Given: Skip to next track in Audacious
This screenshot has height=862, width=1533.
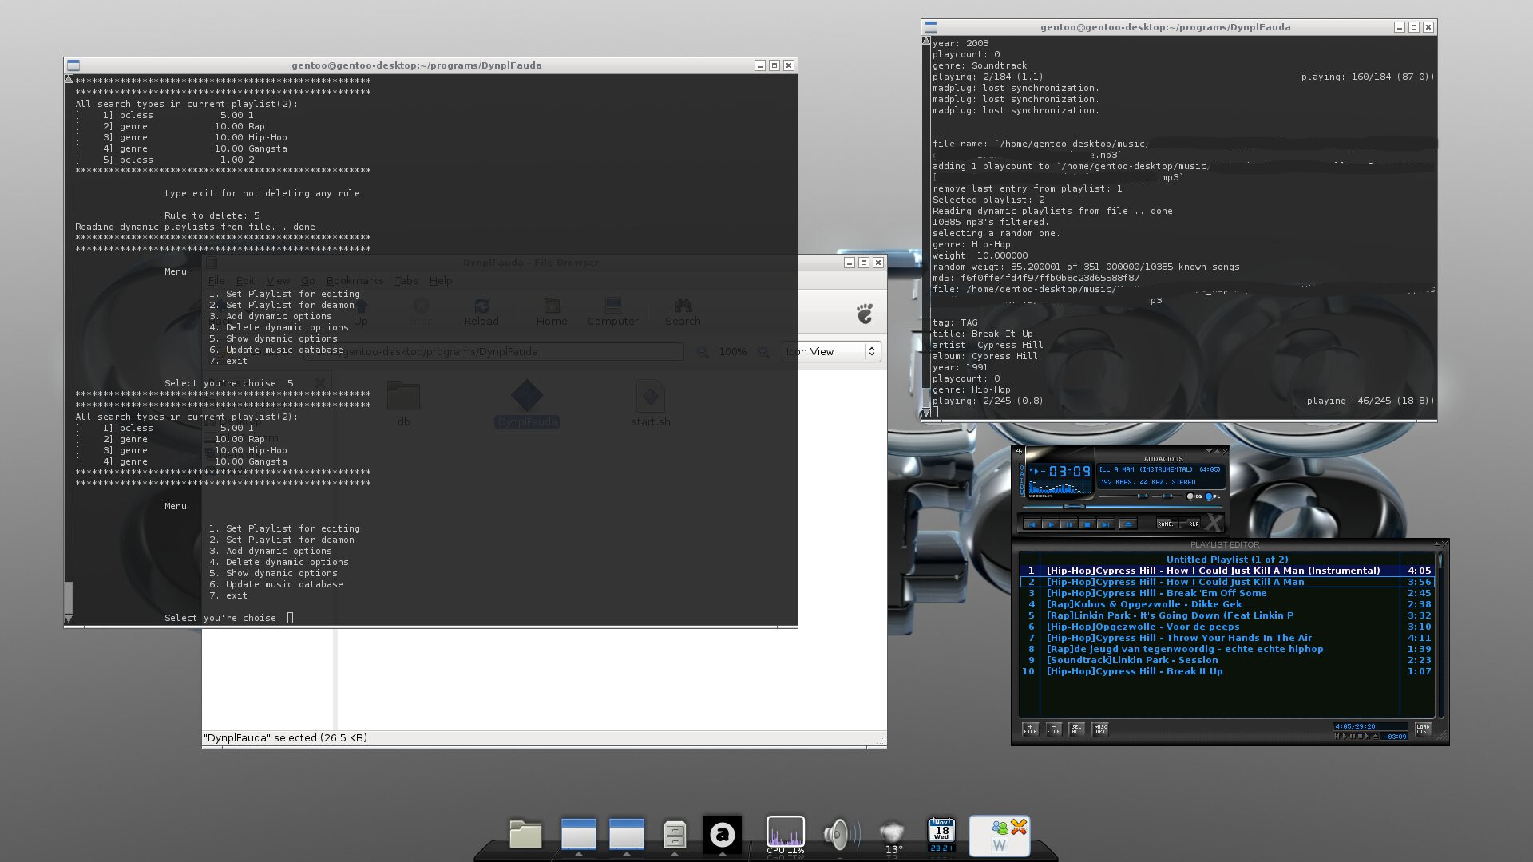Looking at the screenshot, I should pos(1106,524).
